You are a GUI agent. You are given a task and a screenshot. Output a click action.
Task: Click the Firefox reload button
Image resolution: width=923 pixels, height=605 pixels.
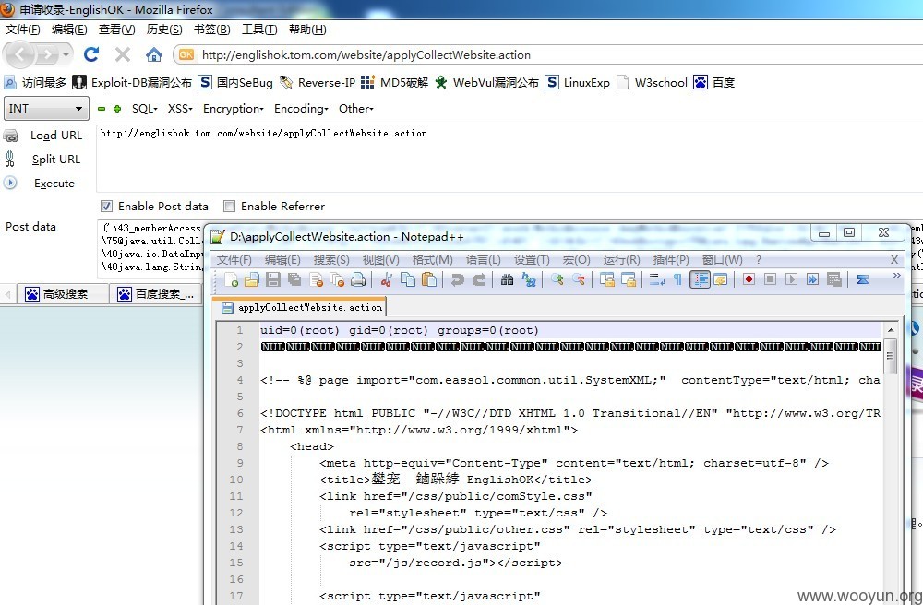tap(91, 54)
